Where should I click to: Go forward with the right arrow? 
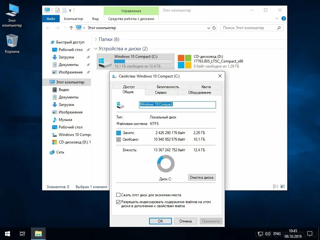point(57,28)
